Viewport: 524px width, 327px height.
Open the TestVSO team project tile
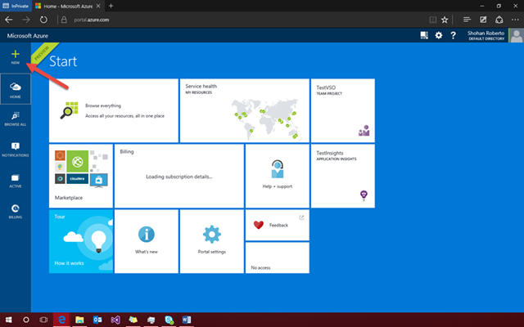coord(343,111)
